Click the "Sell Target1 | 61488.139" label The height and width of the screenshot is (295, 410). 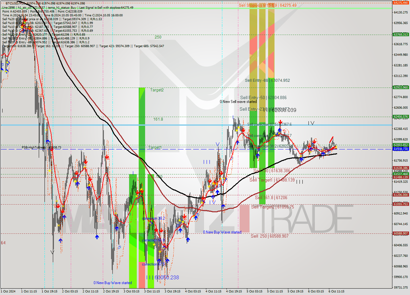point(272,180)
